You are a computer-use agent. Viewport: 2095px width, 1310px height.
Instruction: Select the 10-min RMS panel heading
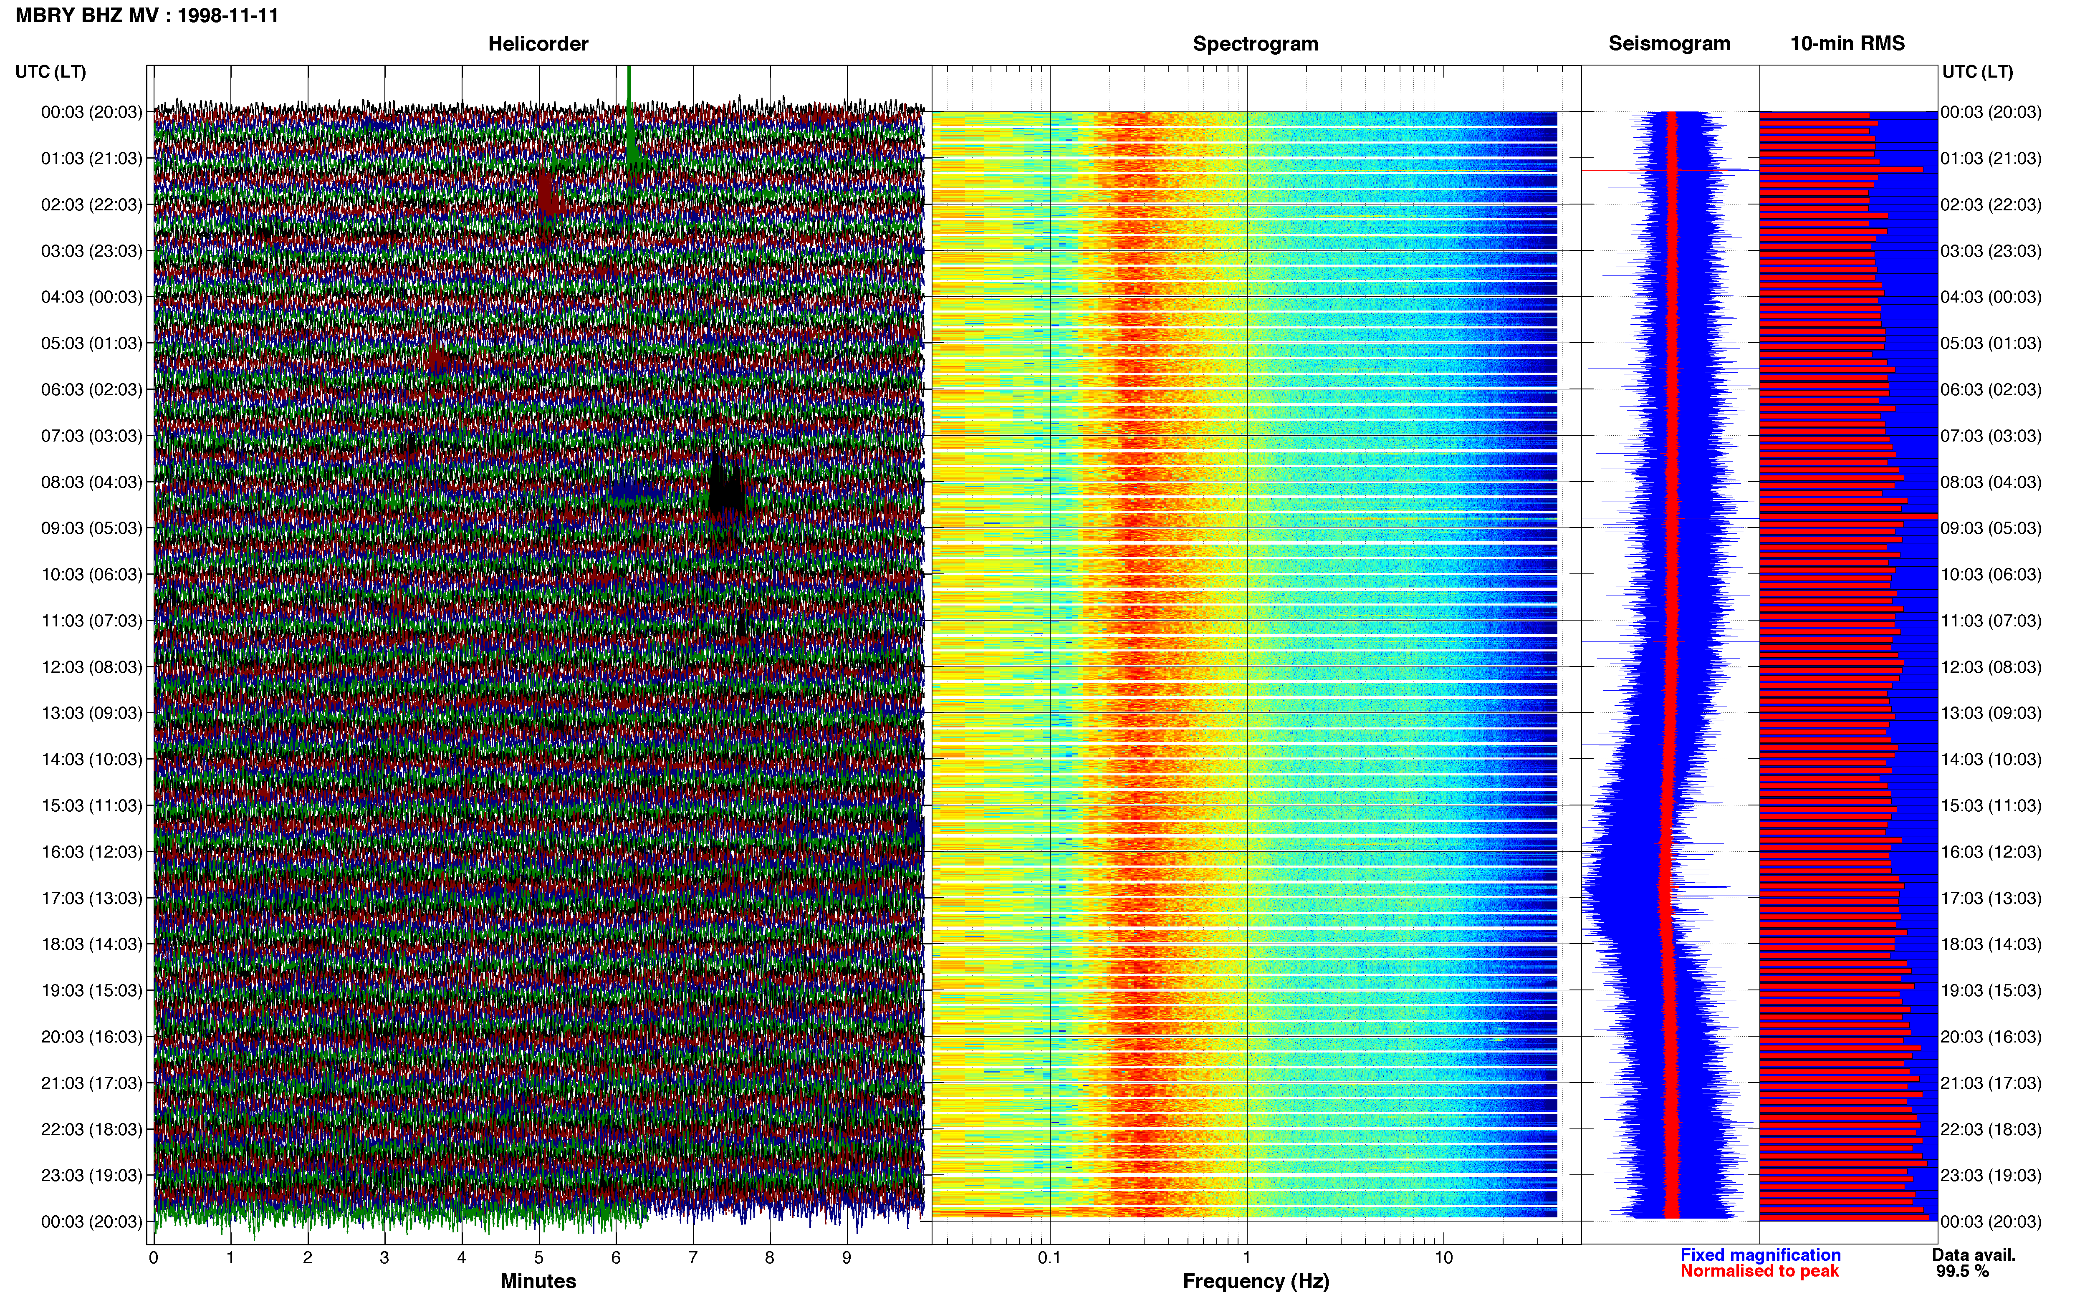[x=1847, y=43]
